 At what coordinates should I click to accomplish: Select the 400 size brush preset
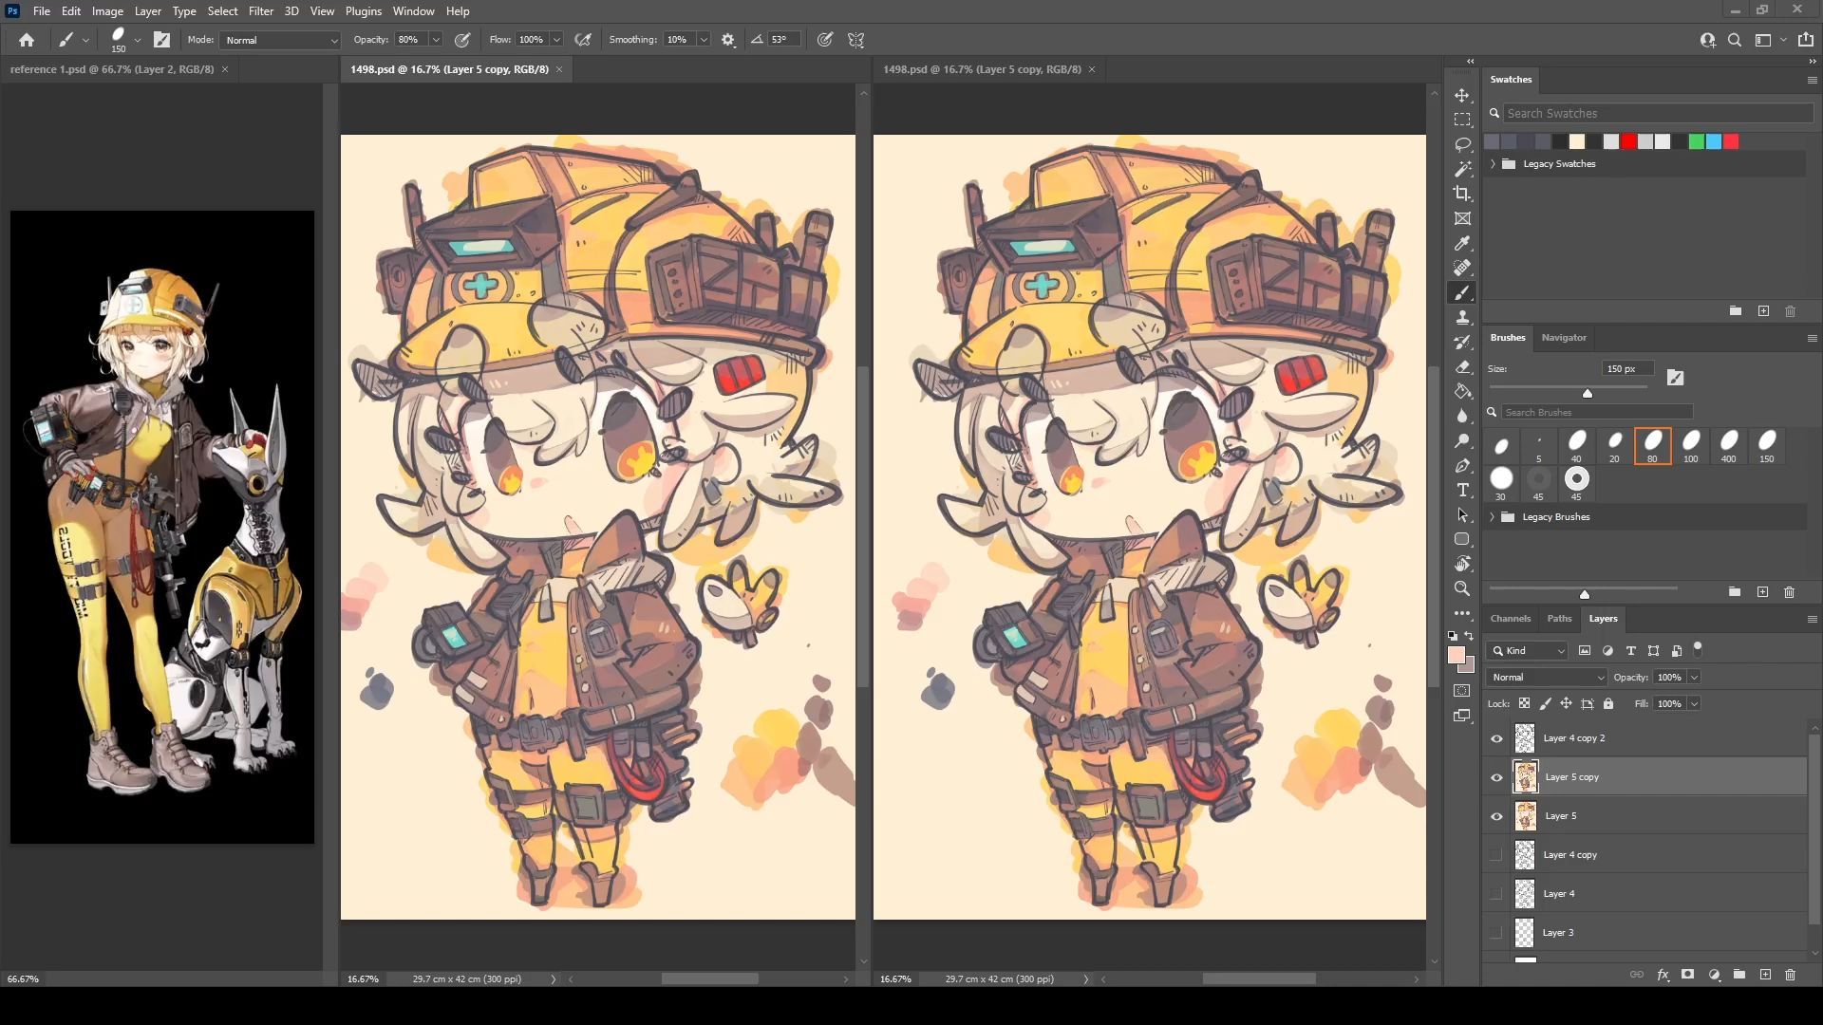[x=1728, y=446]
